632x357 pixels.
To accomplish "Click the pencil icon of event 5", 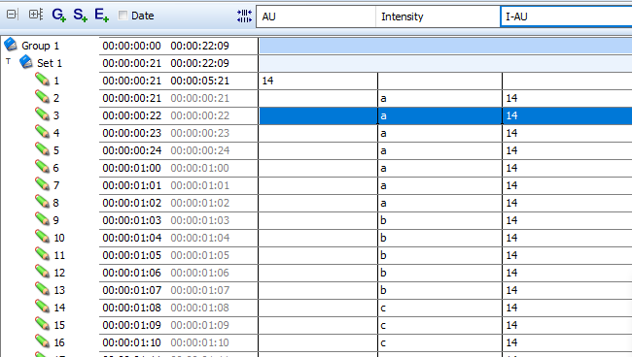I will (x=43, y=149).
